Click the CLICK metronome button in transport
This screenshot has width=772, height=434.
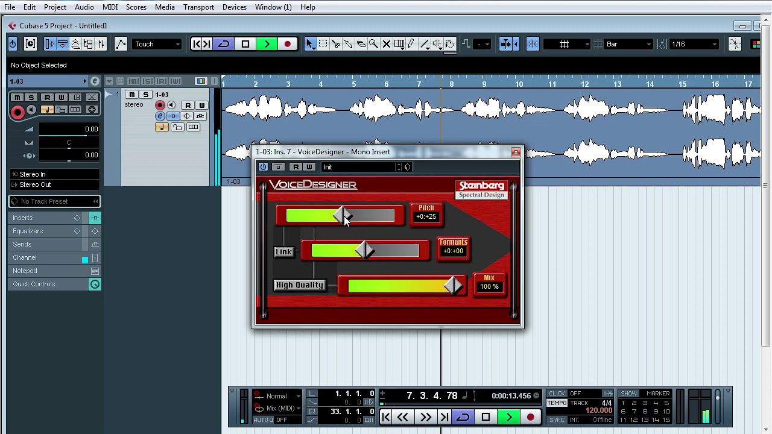coord(557,394)
